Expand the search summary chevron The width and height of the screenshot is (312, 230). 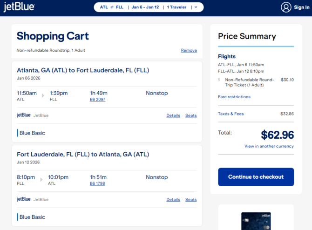click(196, 7)
